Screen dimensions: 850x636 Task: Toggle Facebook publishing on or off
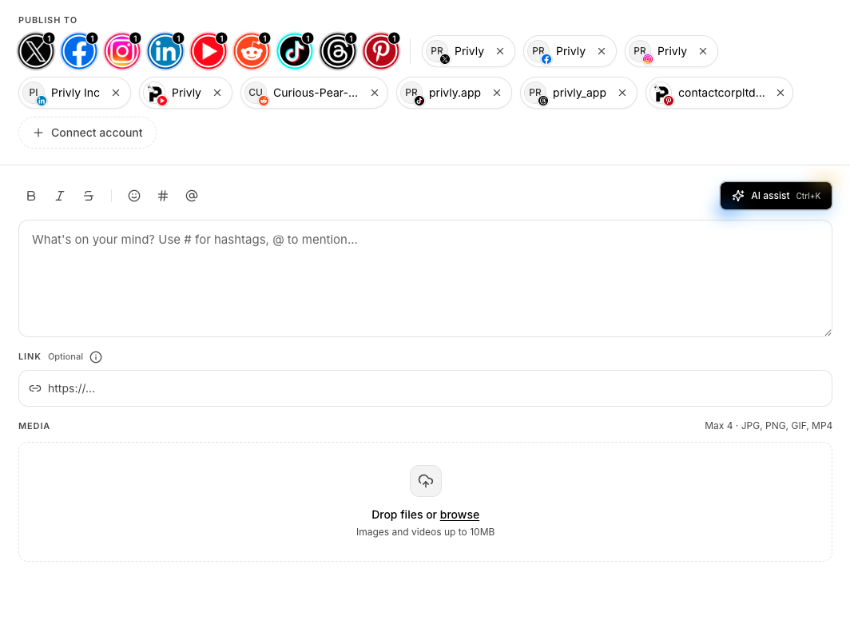pos(79,50)
